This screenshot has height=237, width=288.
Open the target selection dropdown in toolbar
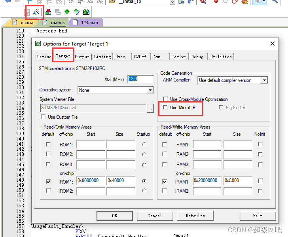[27, 13]
